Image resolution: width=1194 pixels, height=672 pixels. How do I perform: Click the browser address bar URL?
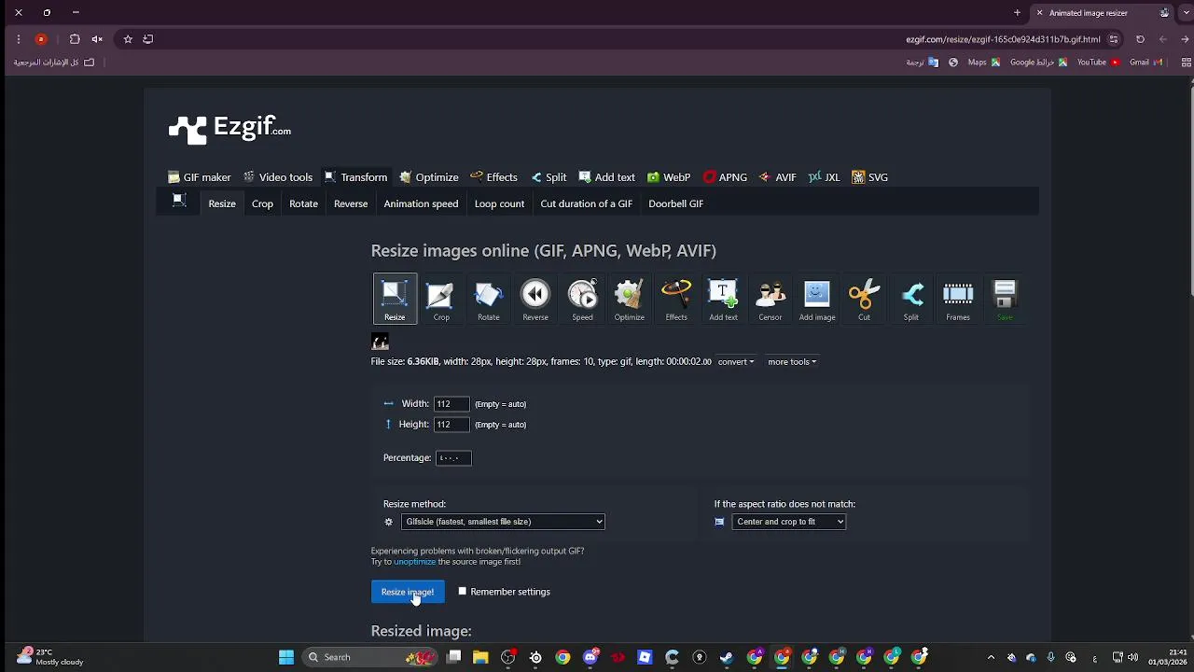[x=1003, y=39]
